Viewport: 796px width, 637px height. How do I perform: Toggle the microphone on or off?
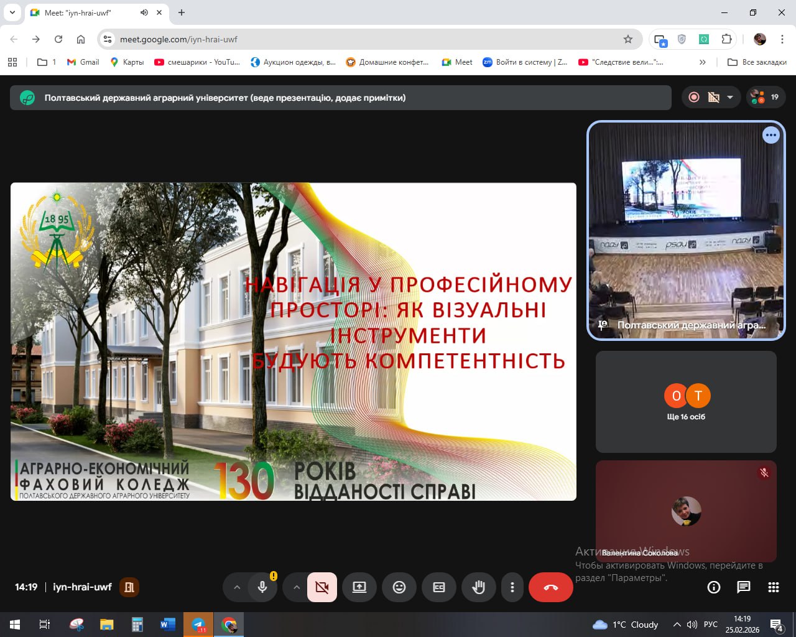(x=262, y=587)
